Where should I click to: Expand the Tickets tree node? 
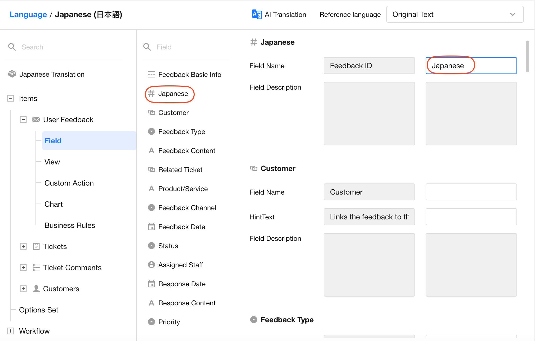pyautogui.click(x=23, y=246)
